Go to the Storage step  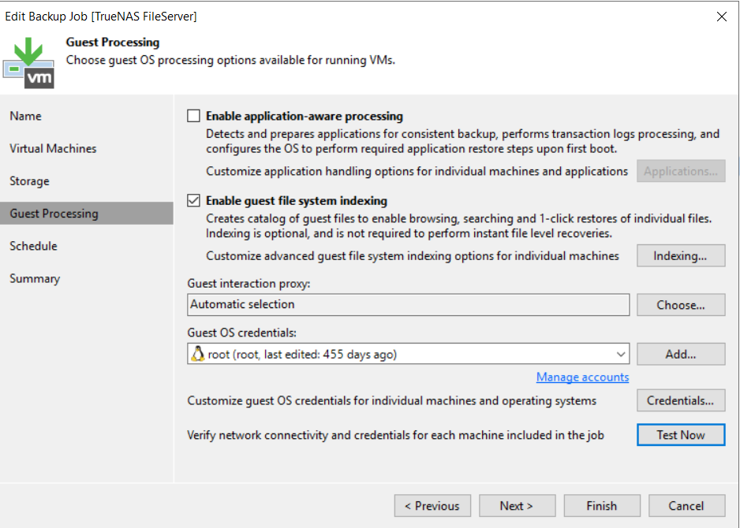click(29, 181)
